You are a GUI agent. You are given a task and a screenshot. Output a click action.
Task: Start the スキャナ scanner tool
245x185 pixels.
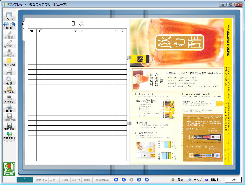(9, 99)
